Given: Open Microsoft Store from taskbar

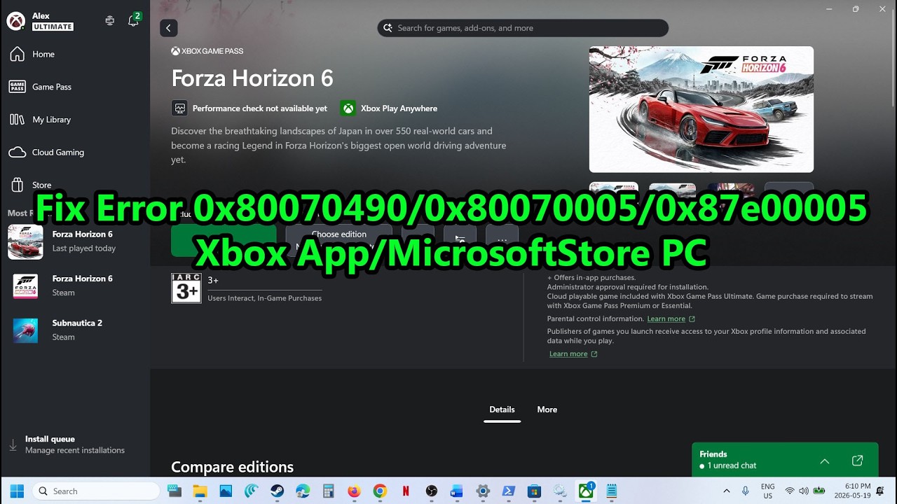Looking at the screenshot, I should [534, 491].
